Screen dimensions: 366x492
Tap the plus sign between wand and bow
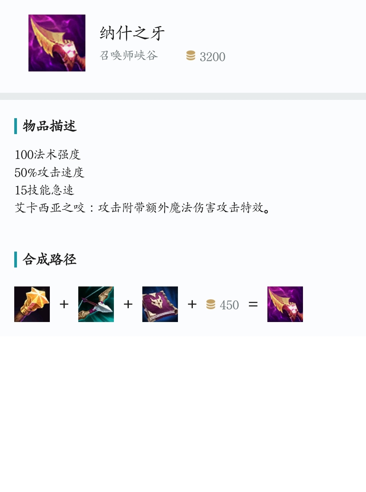tap(64, 304)
